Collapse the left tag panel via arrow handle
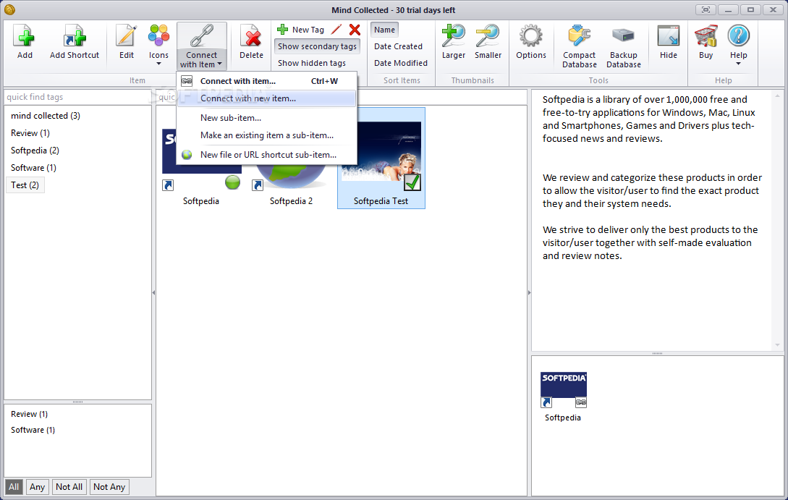Image resolution: width=788 pixels, height=500 pixels. (x=153, y=292)
